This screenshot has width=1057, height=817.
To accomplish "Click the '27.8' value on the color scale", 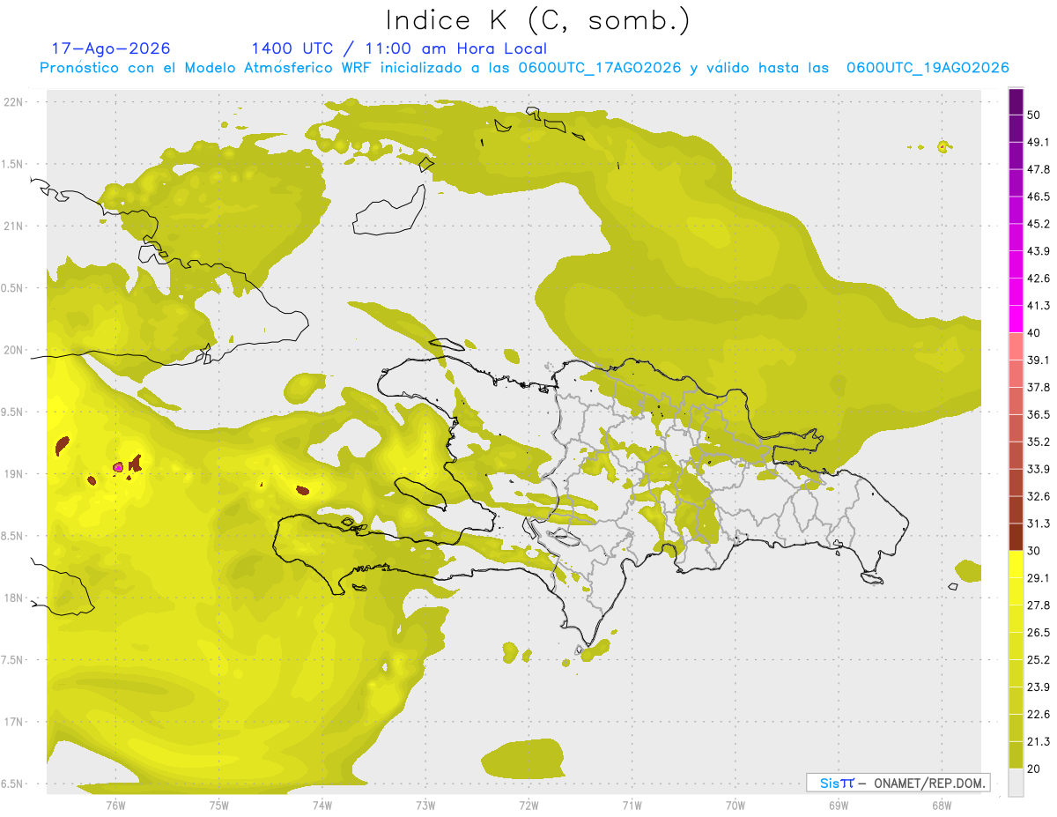I will 1039,605.
